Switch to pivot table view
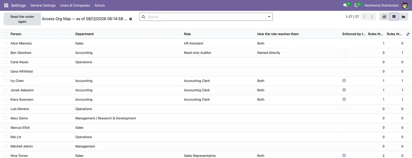The image size is (412, 158). coord(384,17)
